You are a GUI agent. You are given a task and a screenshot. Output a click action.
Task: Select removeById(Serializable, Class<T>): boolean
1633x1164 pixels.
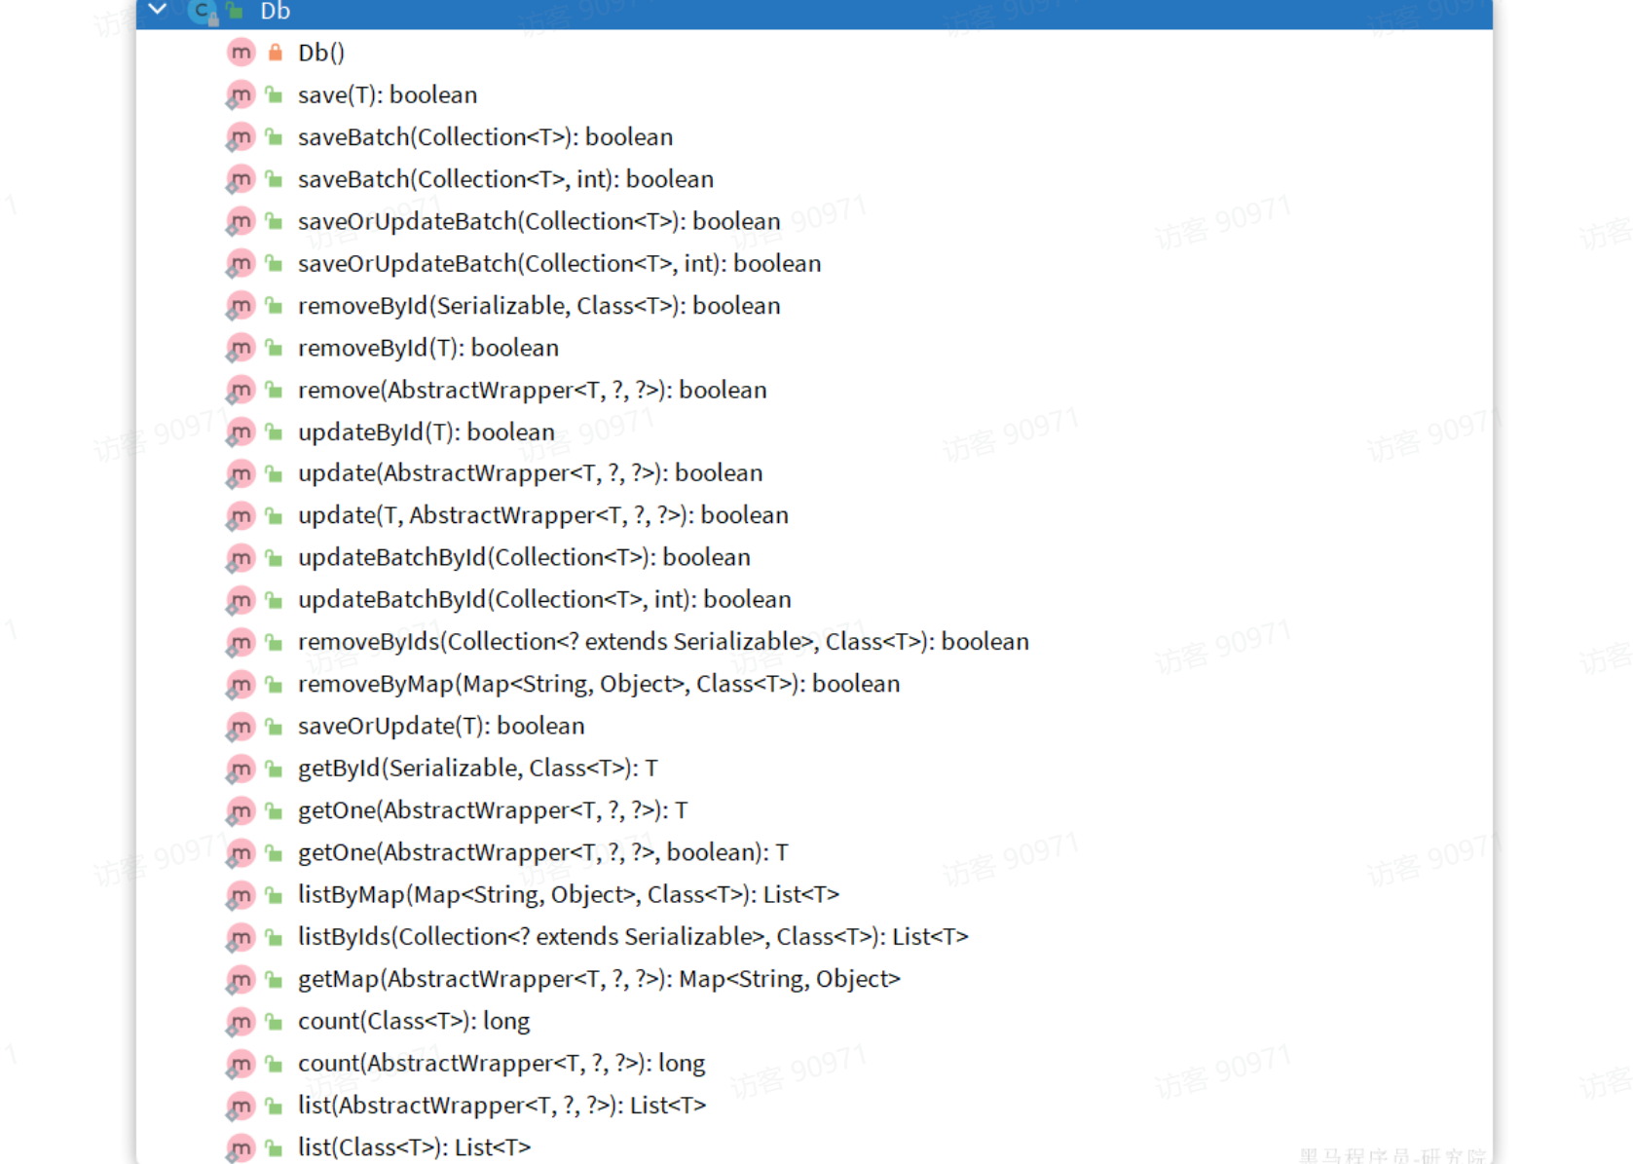[539, 306]
